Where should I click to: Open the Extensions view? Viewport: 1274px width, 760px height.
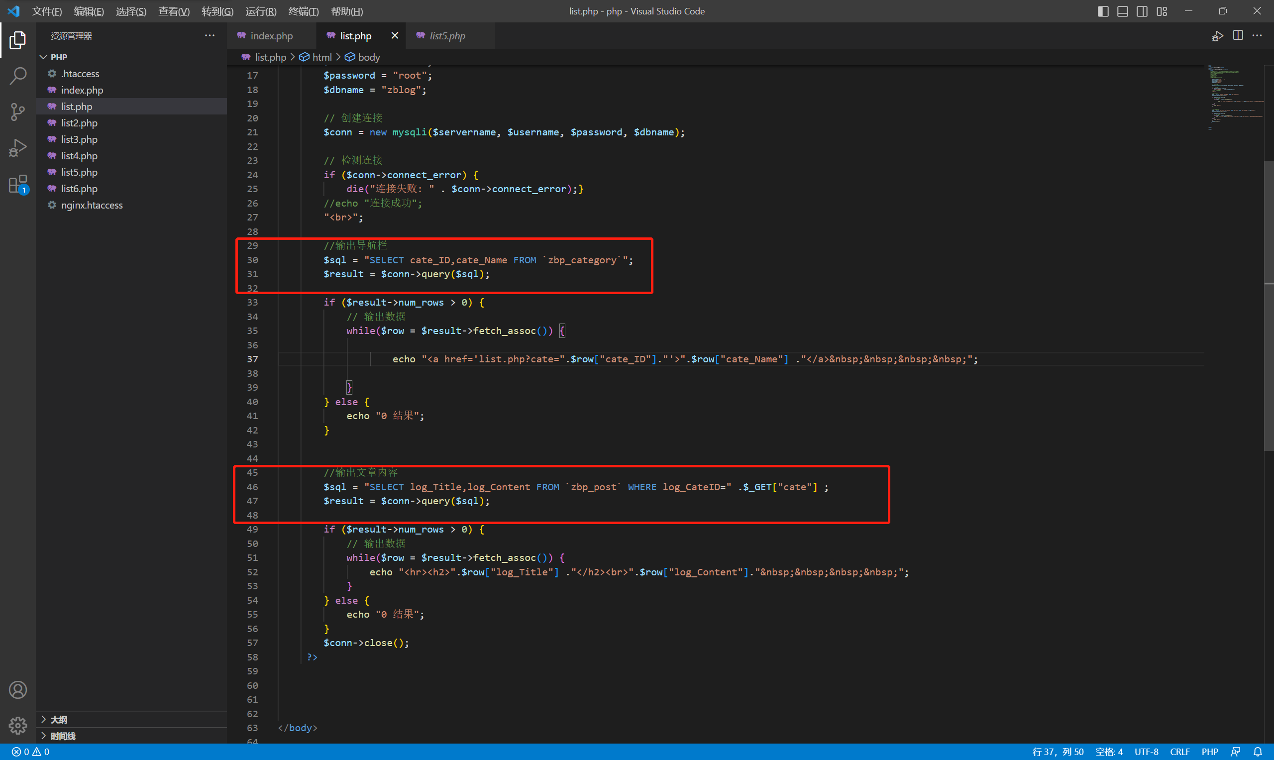click(18, 184)
